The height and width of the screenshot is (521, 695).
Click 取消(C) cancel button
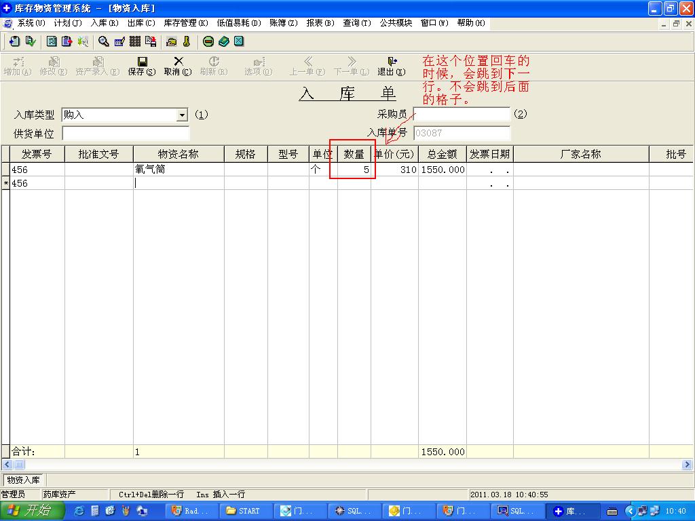178,66
